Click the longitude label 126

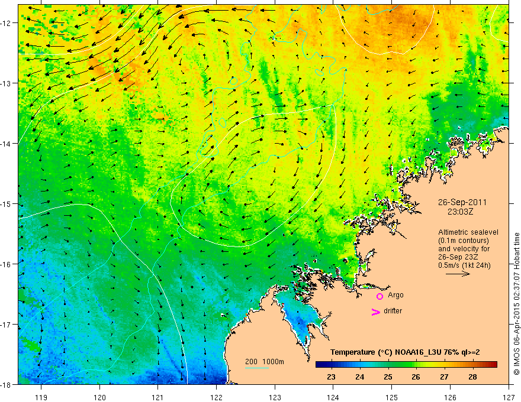pyautogui.click(x=450, y=397)
